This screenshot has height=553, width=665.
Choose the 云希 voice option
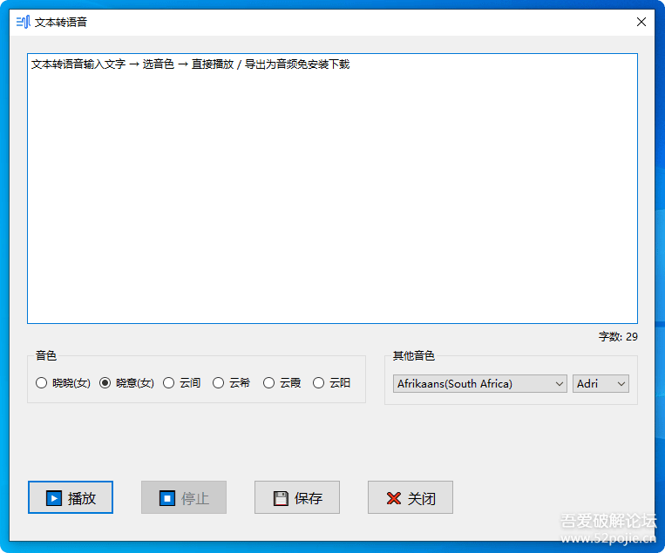coord(232,383)
